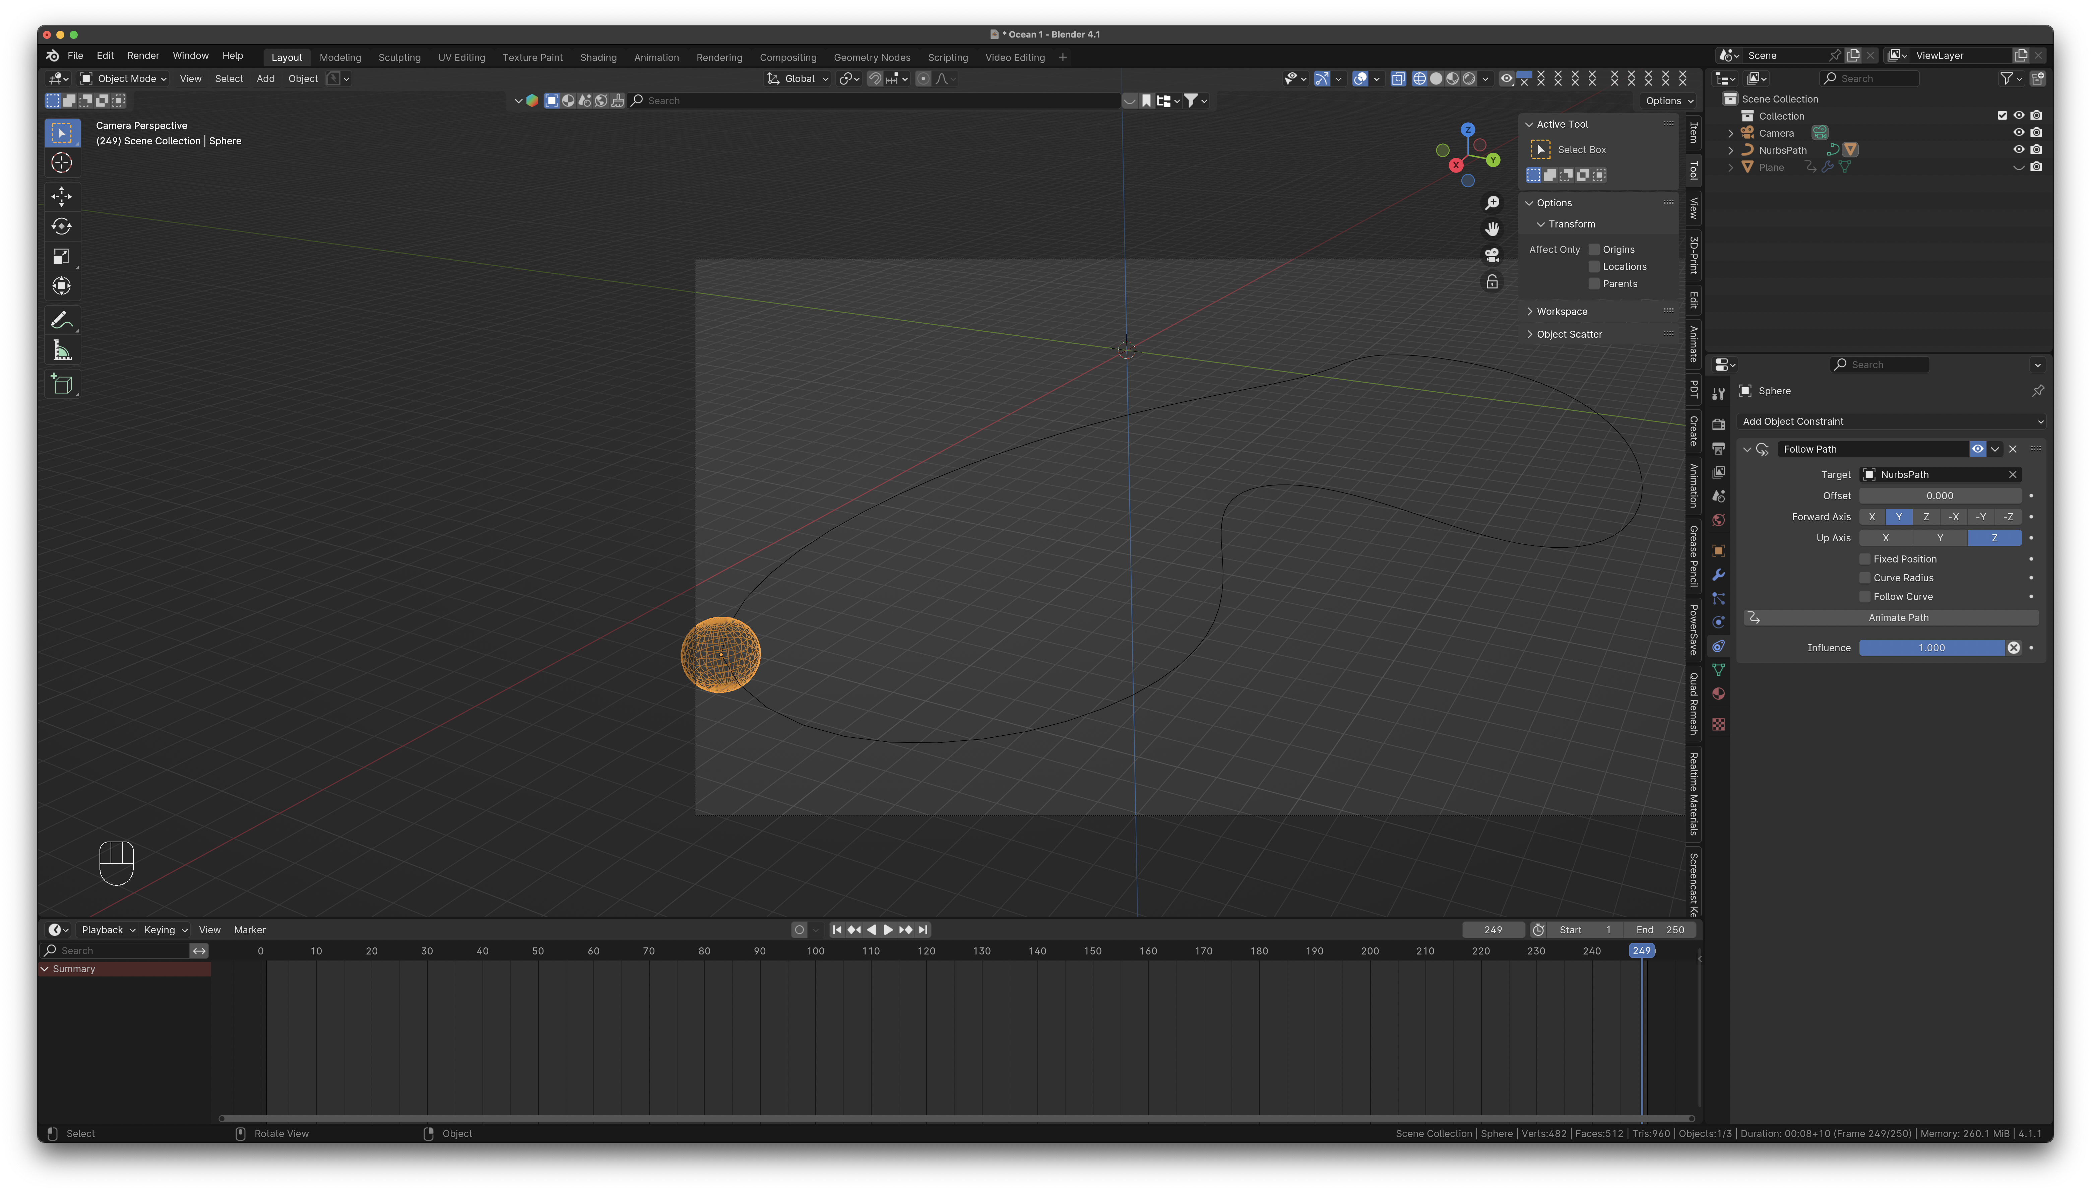Open the World properties tab
The width and height of the screenshot is (2091, 1192).
click(x=1718, y=521)
